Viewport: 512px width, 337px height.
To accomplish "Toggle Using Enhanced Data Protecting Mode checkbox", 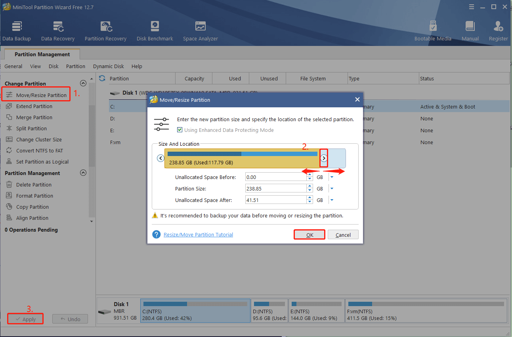I will coord(180,130).
